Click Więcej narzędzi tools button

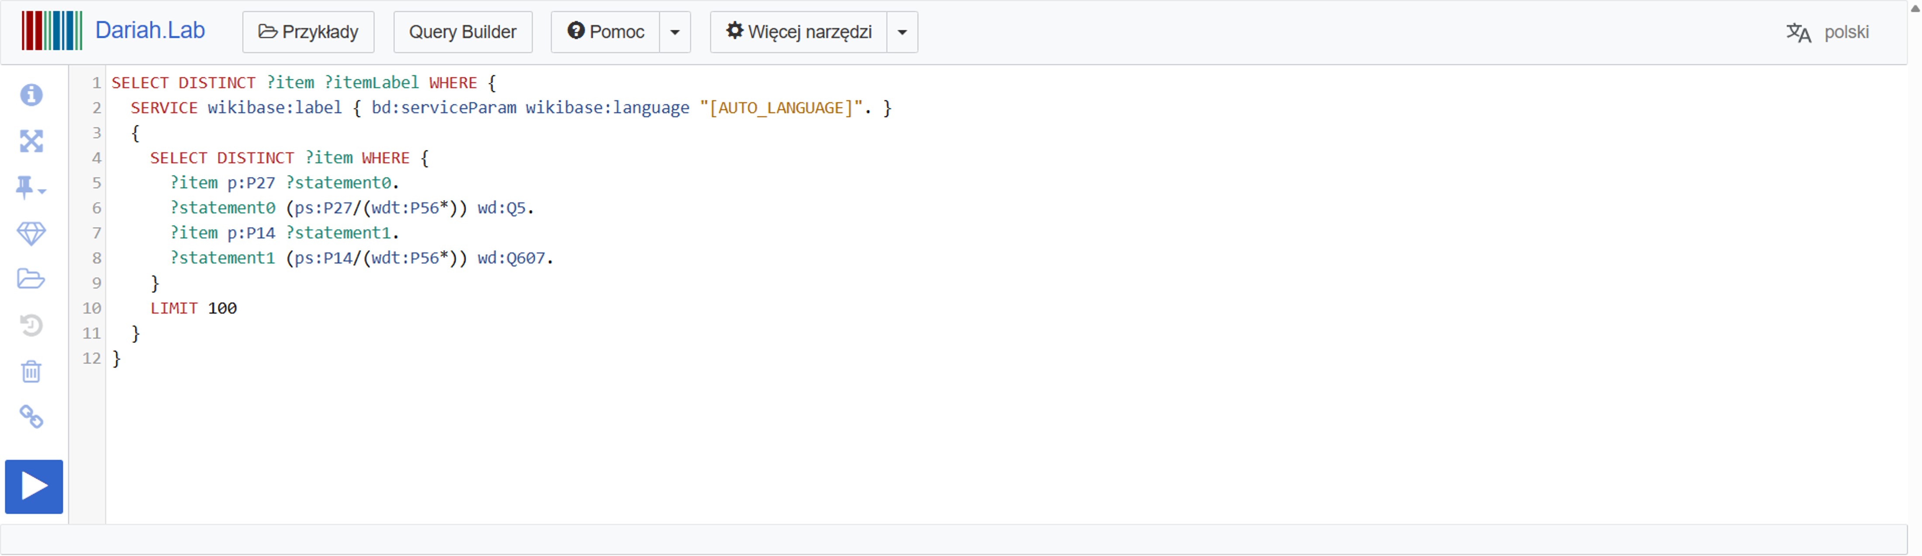tap(799, 32)
